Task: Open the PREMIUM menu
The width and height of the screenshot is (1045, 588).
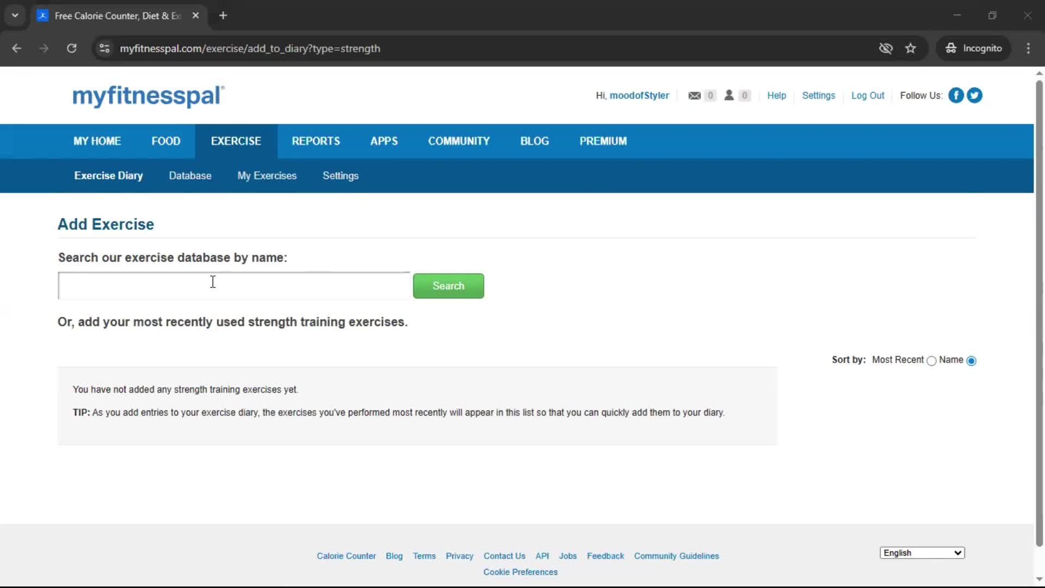Action: click(x=603, y=141)
